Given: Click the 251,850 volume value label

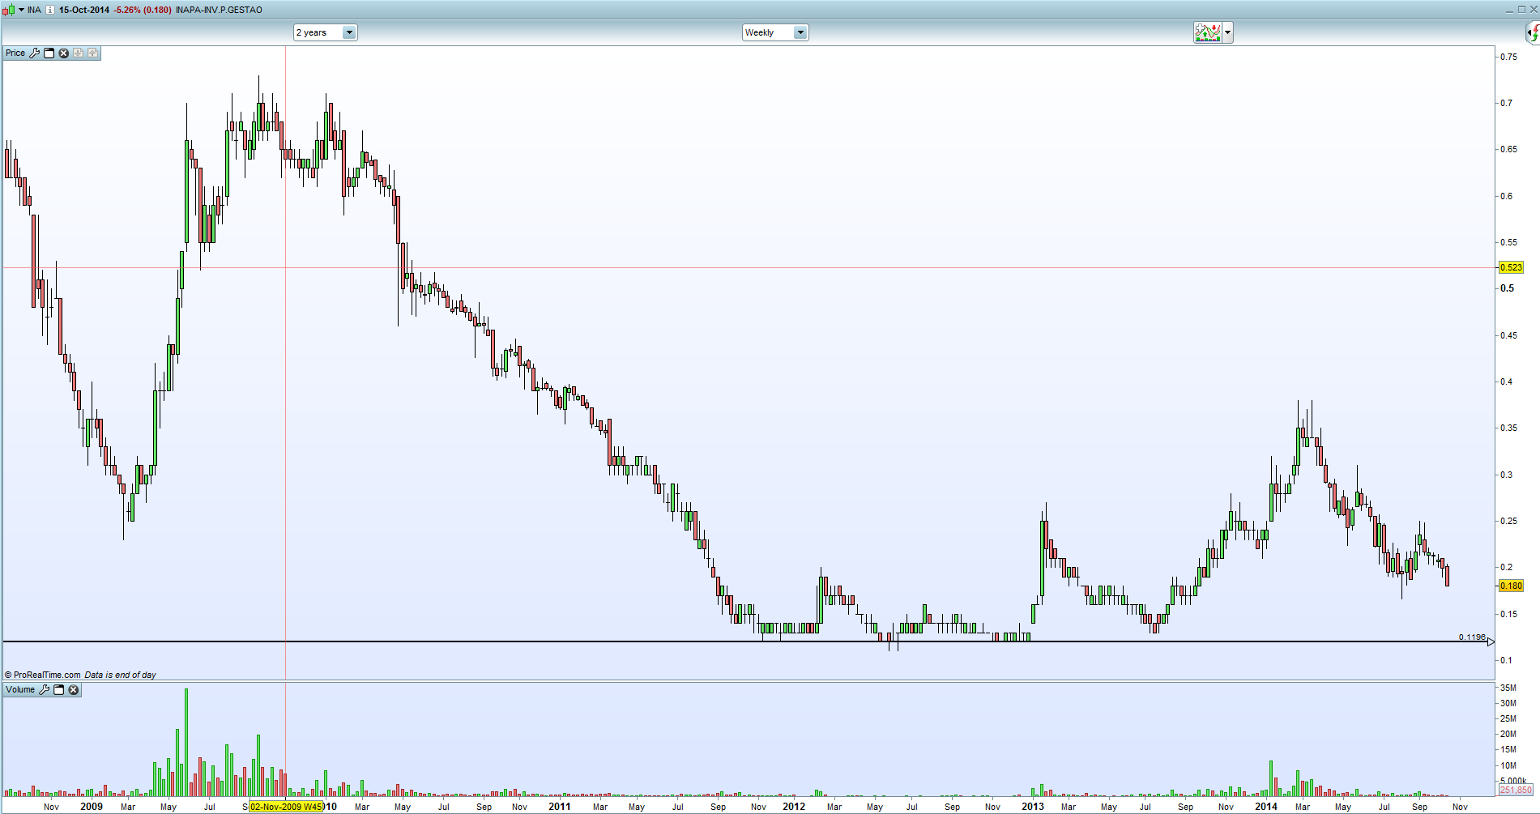Looking at the screenshot, I should coord(1516,790).
